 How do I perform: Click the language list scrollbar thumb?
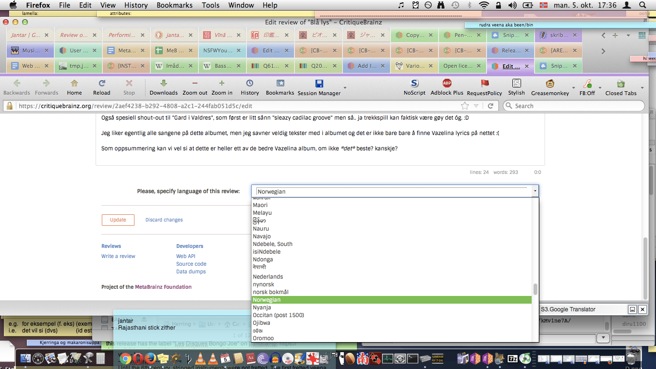(535, 289)
